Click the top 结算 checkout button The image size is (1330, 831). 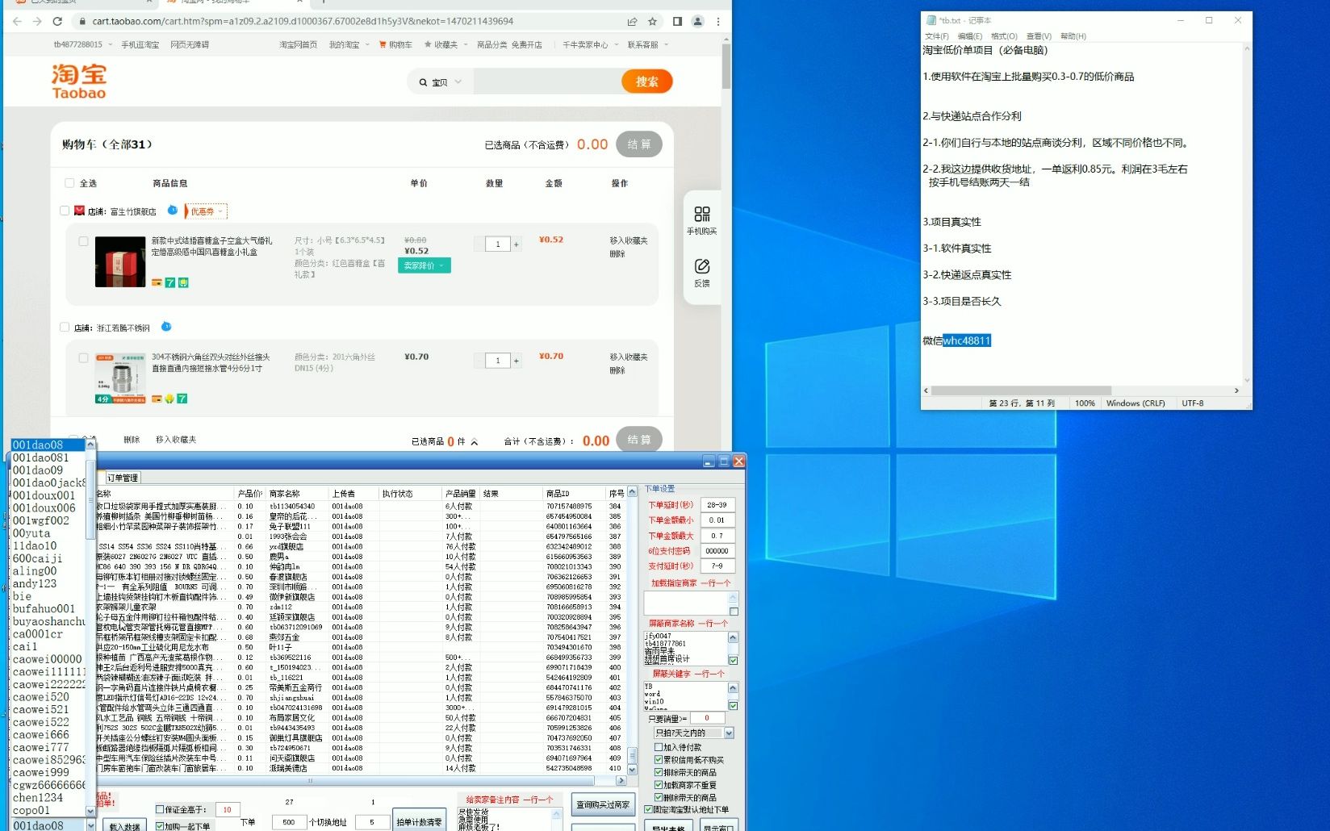639,144
